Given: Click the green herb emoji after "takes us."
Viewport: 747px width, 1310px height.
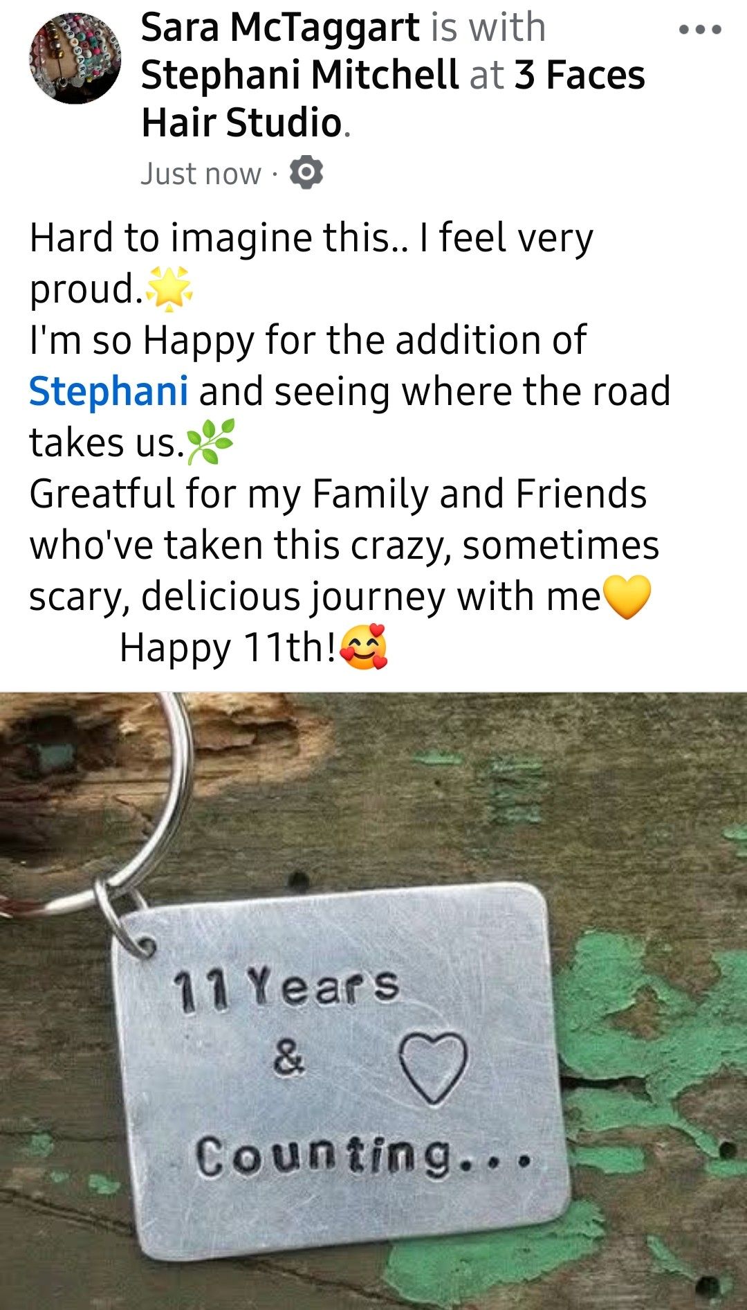Looking at the screenshot, I should tap(211, 442).
